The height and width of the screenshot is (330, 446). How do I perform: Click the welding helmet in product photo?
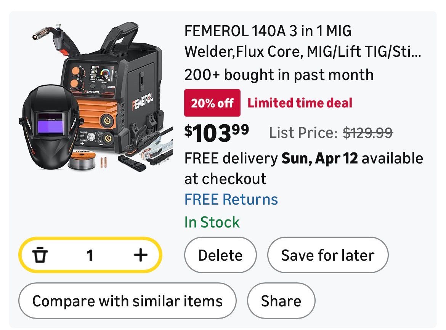coord(50,126)
